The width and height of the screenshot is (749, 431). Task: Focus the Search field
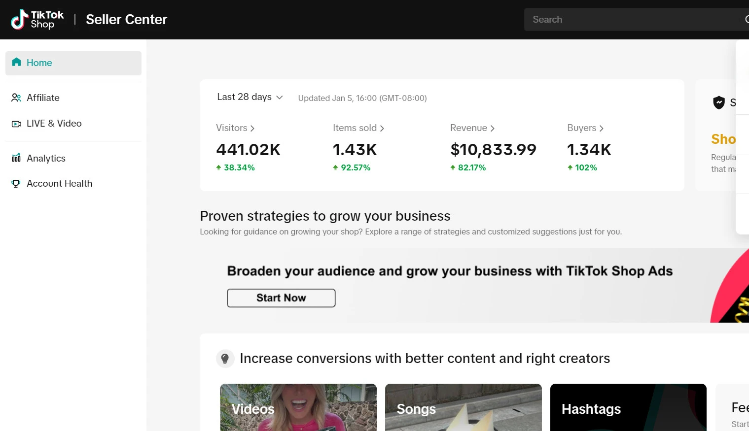pyautogui.click(x=636, y=19)
